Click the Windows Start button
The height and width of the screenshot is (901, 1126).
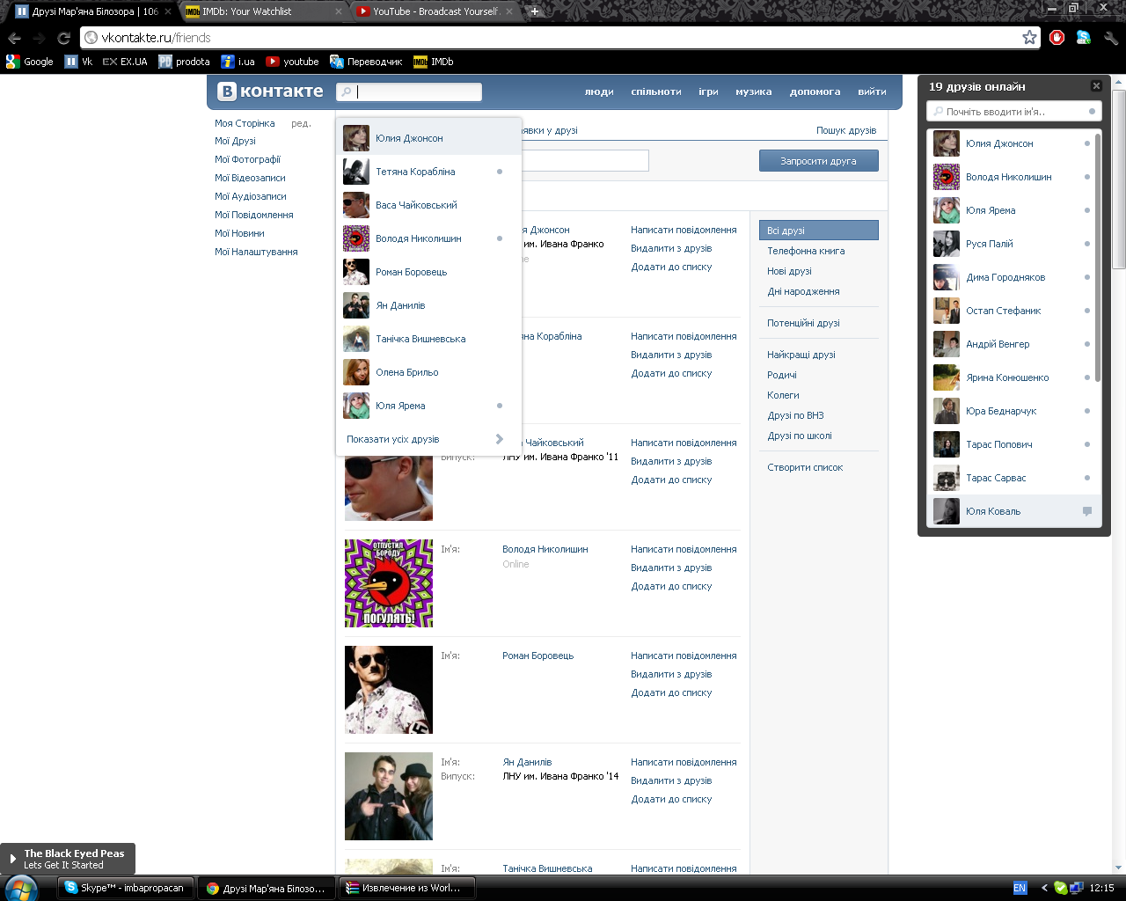tap(21, 889)
